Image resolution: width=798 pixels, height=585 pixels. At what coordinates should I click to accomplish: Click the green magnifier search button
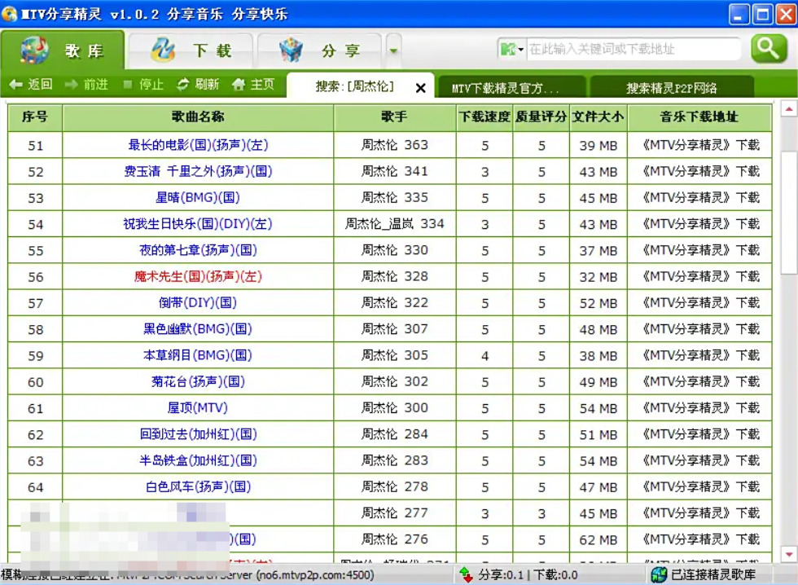pyautogui.click(x=768, y=49)
